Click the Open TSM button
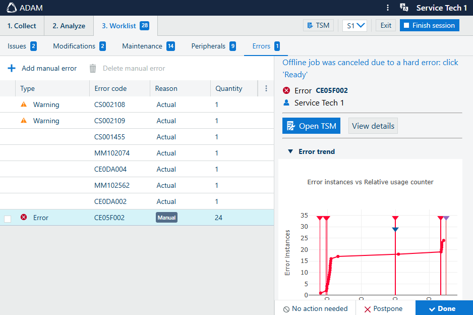 pyautogui.click(x=311, y=126)
